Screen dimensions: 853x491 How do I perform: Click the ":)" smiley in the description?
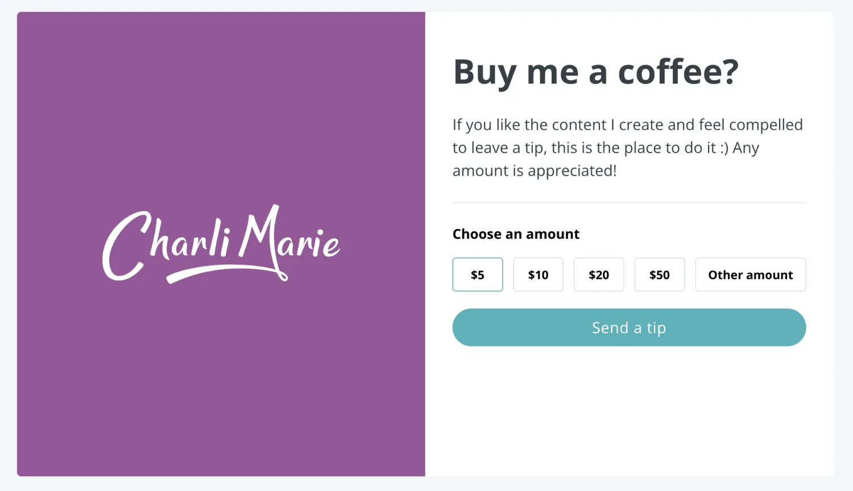[724, 148]
